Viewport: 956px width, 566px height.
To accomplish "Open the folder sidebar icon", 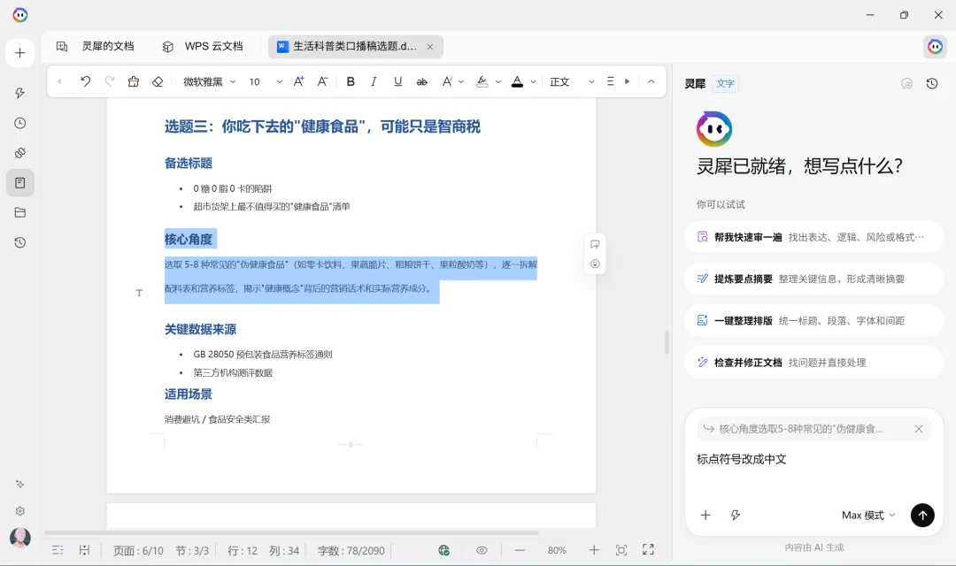I will coord(20,212).
